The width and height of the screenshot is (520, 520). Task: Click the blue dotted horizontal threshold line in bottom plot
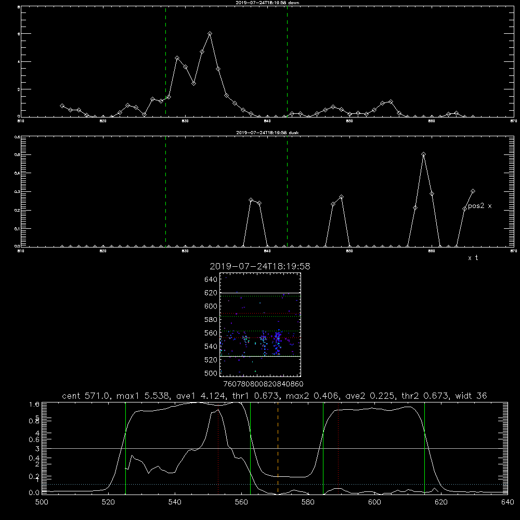275,485
